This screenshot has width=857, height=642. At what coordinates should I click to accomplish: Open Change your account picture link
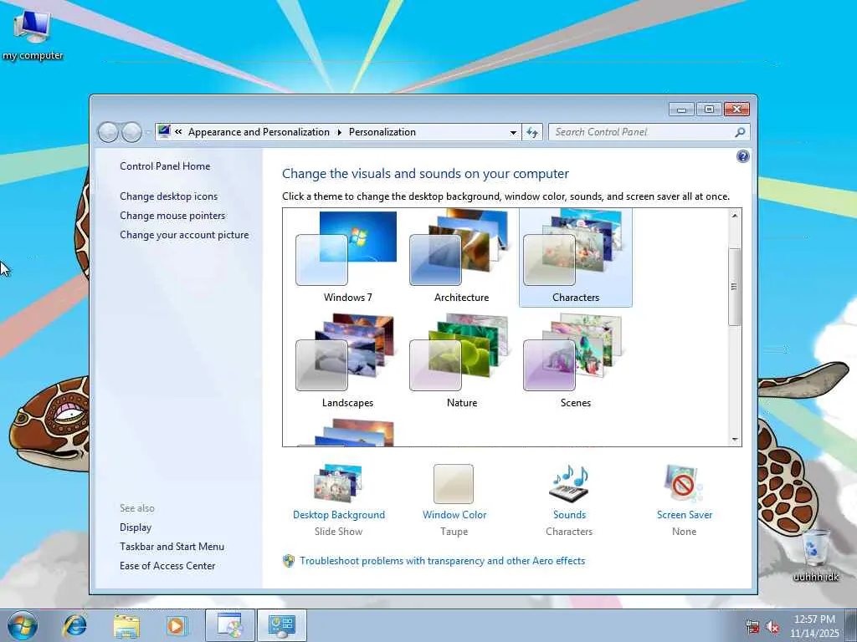[184, 235]
